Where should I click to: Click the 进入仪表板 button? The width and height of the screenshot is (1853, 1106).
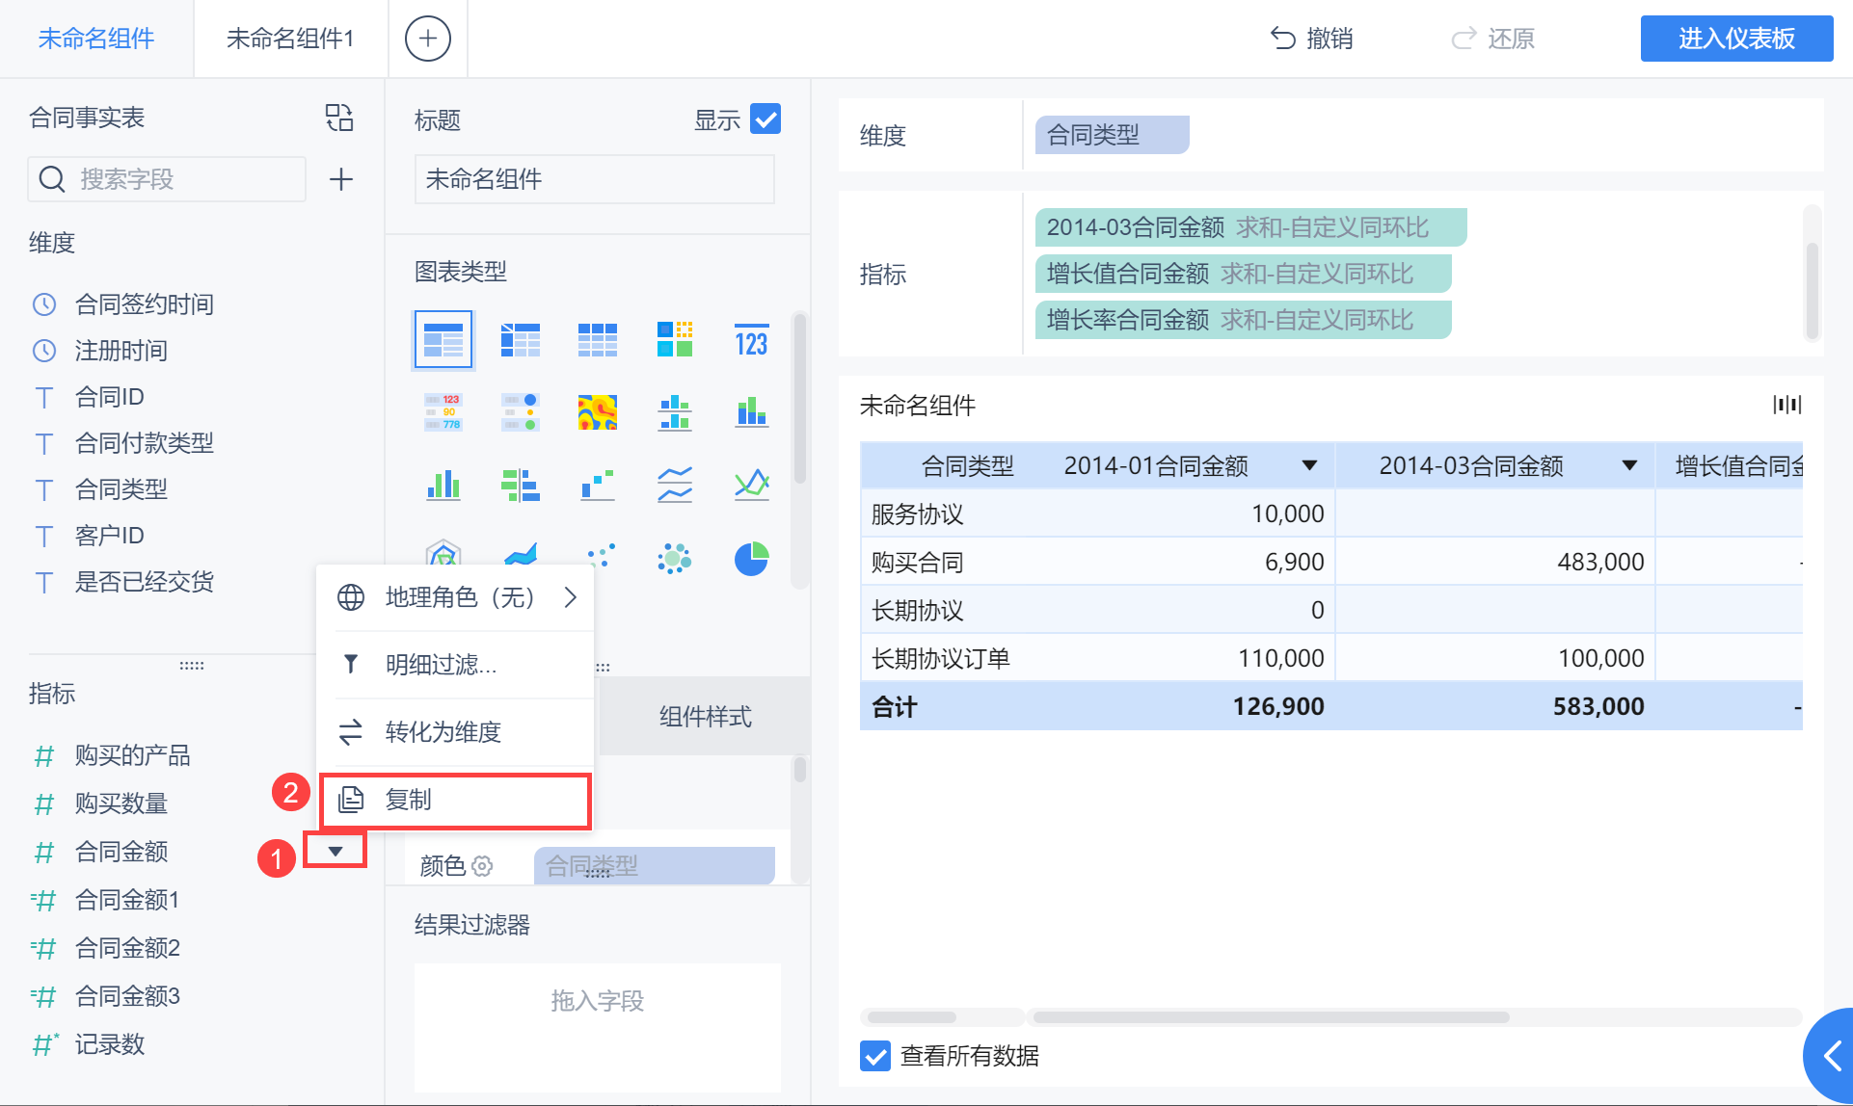pos(1735,39)
